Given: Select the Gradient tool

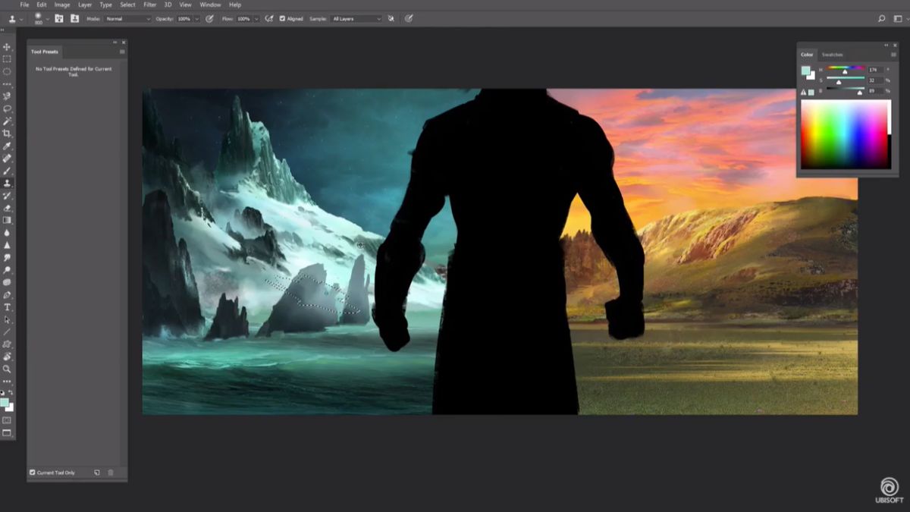Looking at the screenshot, I should coord(7,220).
